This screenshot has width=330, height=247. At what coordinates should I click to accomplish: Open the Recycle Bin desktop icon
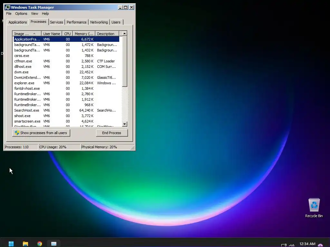point(314,208)
